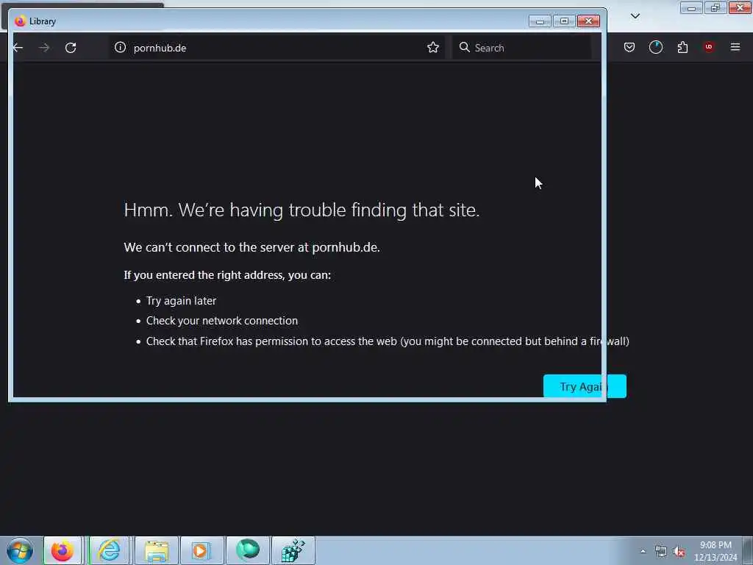
Task: Open site information from the address bar icon
Action: (120, 47)
